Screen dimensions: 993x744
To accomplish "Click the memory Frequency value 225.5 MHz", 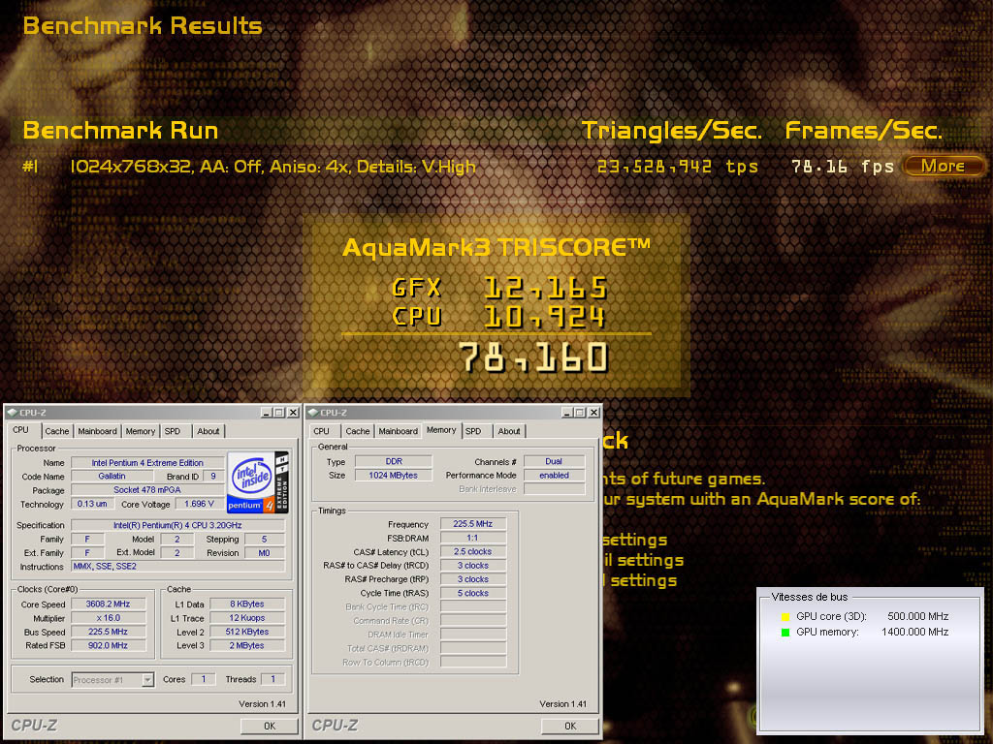I will click(473, 524).
